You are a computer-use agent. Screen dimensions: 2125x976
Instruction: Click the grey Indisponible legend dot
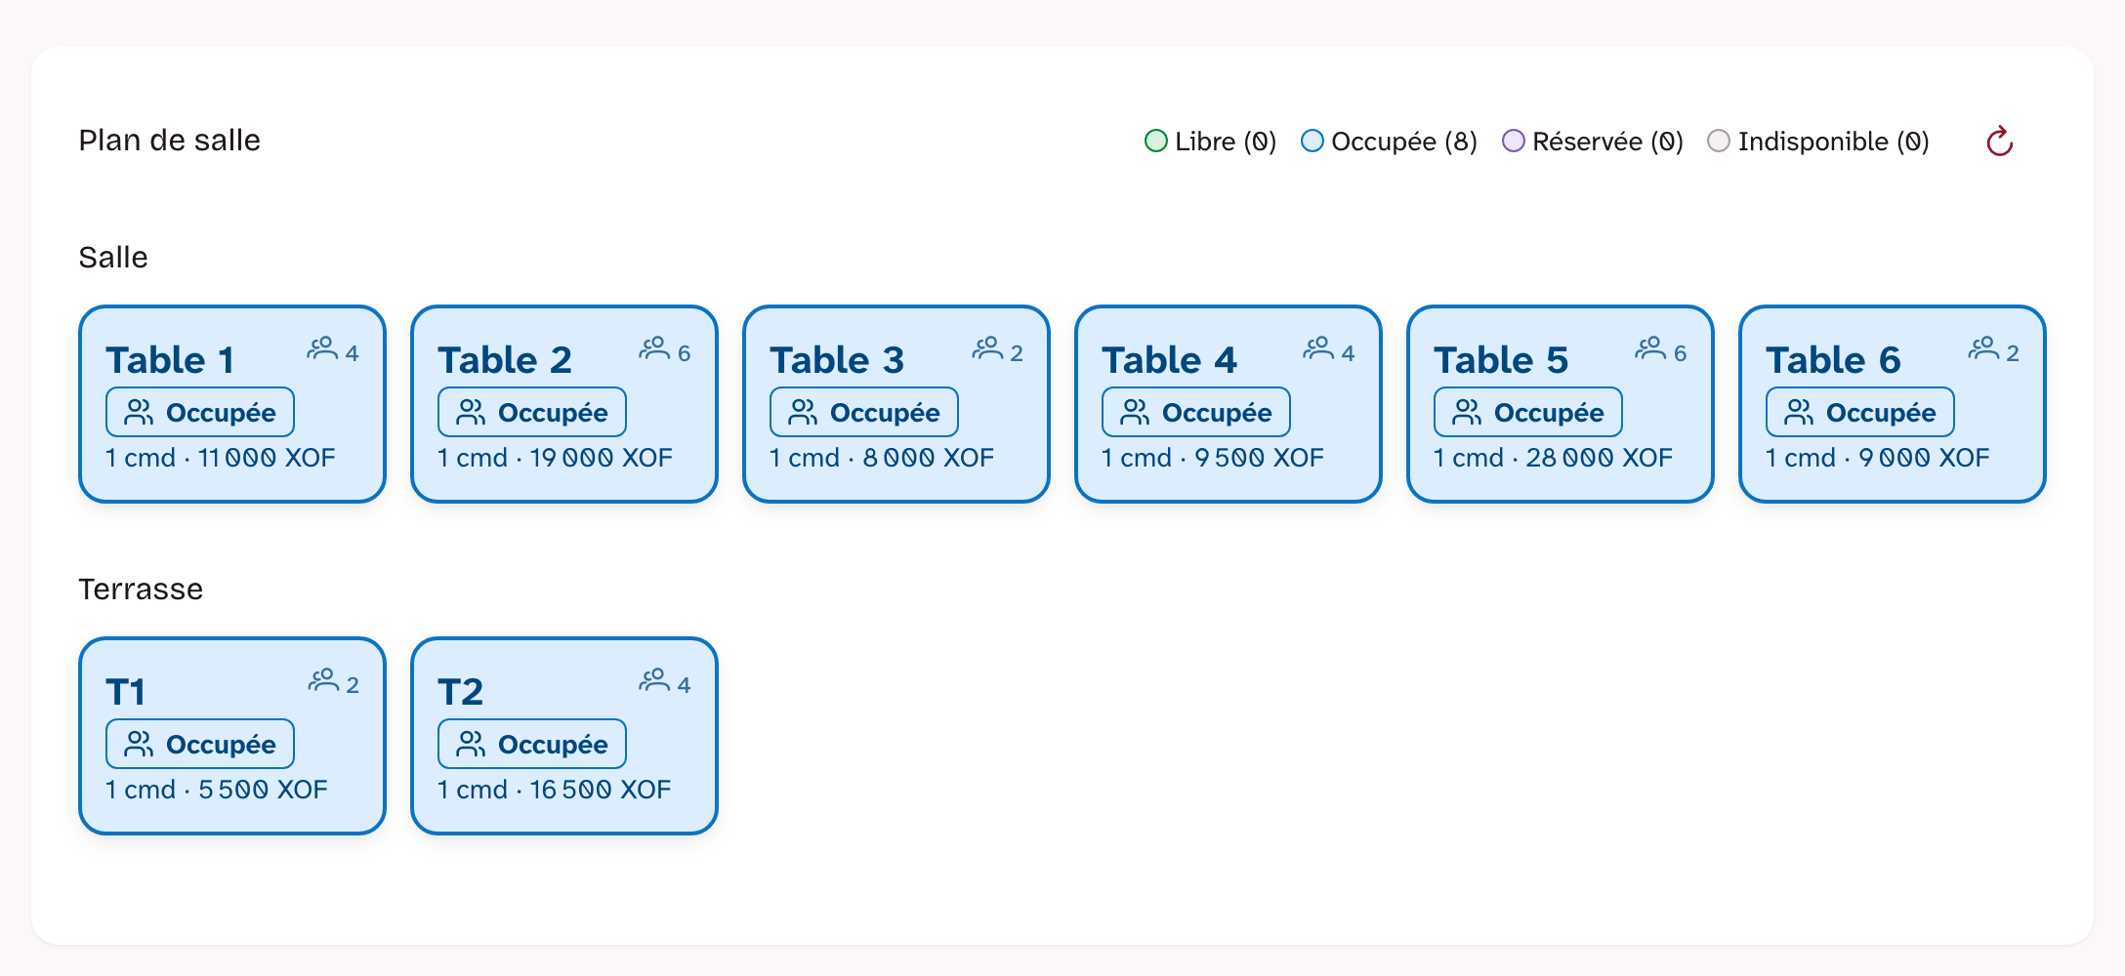(1719, 142)
